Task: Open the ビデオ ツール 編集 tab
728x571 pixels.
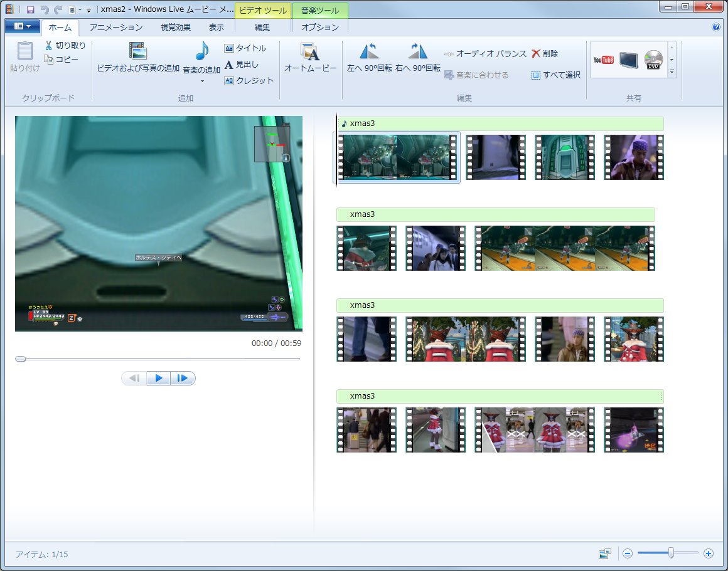Action: click(x=262, y=28)
